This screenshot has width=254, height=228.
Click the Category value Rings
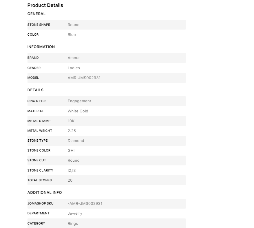[73, 224]
